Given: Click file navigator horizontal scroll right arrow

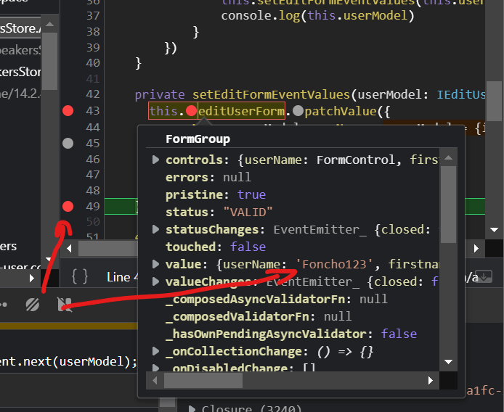Looking at the screenshot, I should (x=31, y=278).
